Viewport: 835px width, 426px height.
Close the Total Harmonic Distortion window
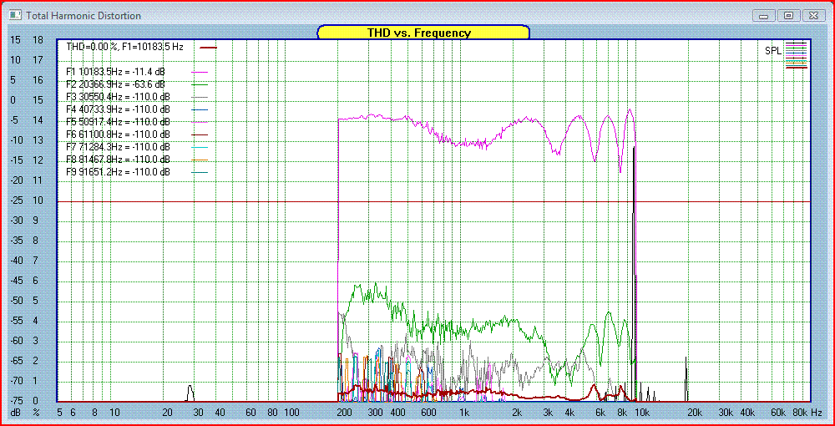[813, 15]
